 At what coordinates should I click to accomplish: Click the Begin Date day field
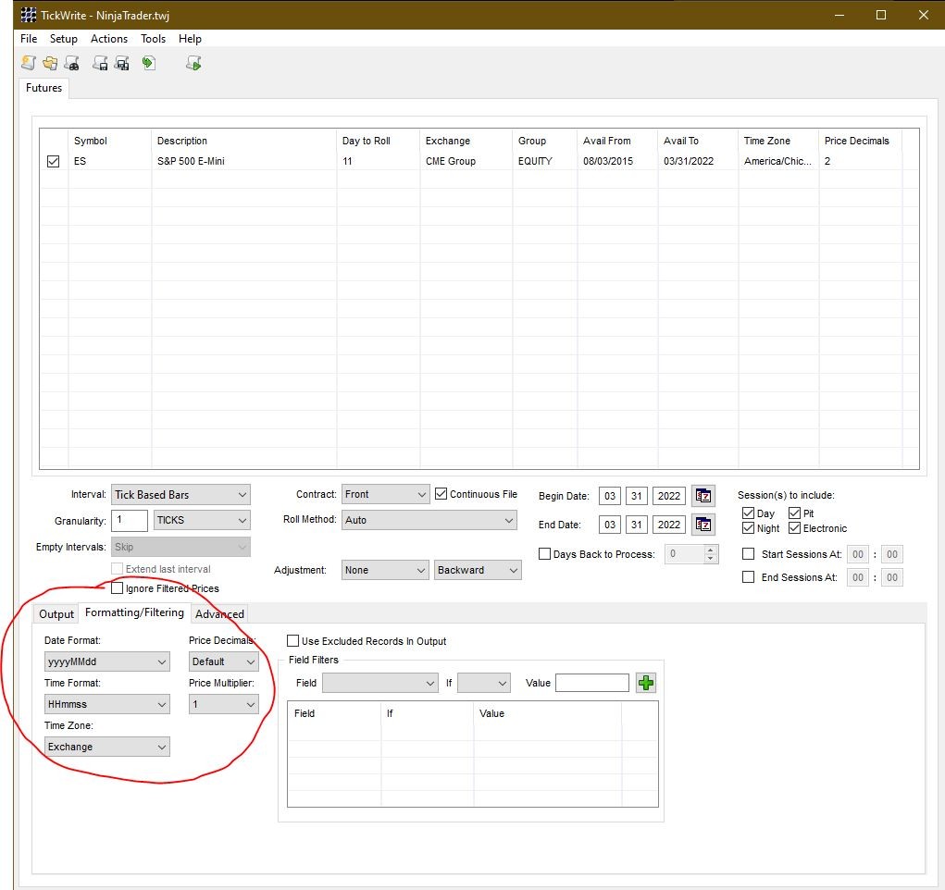(x=637, y=496)
